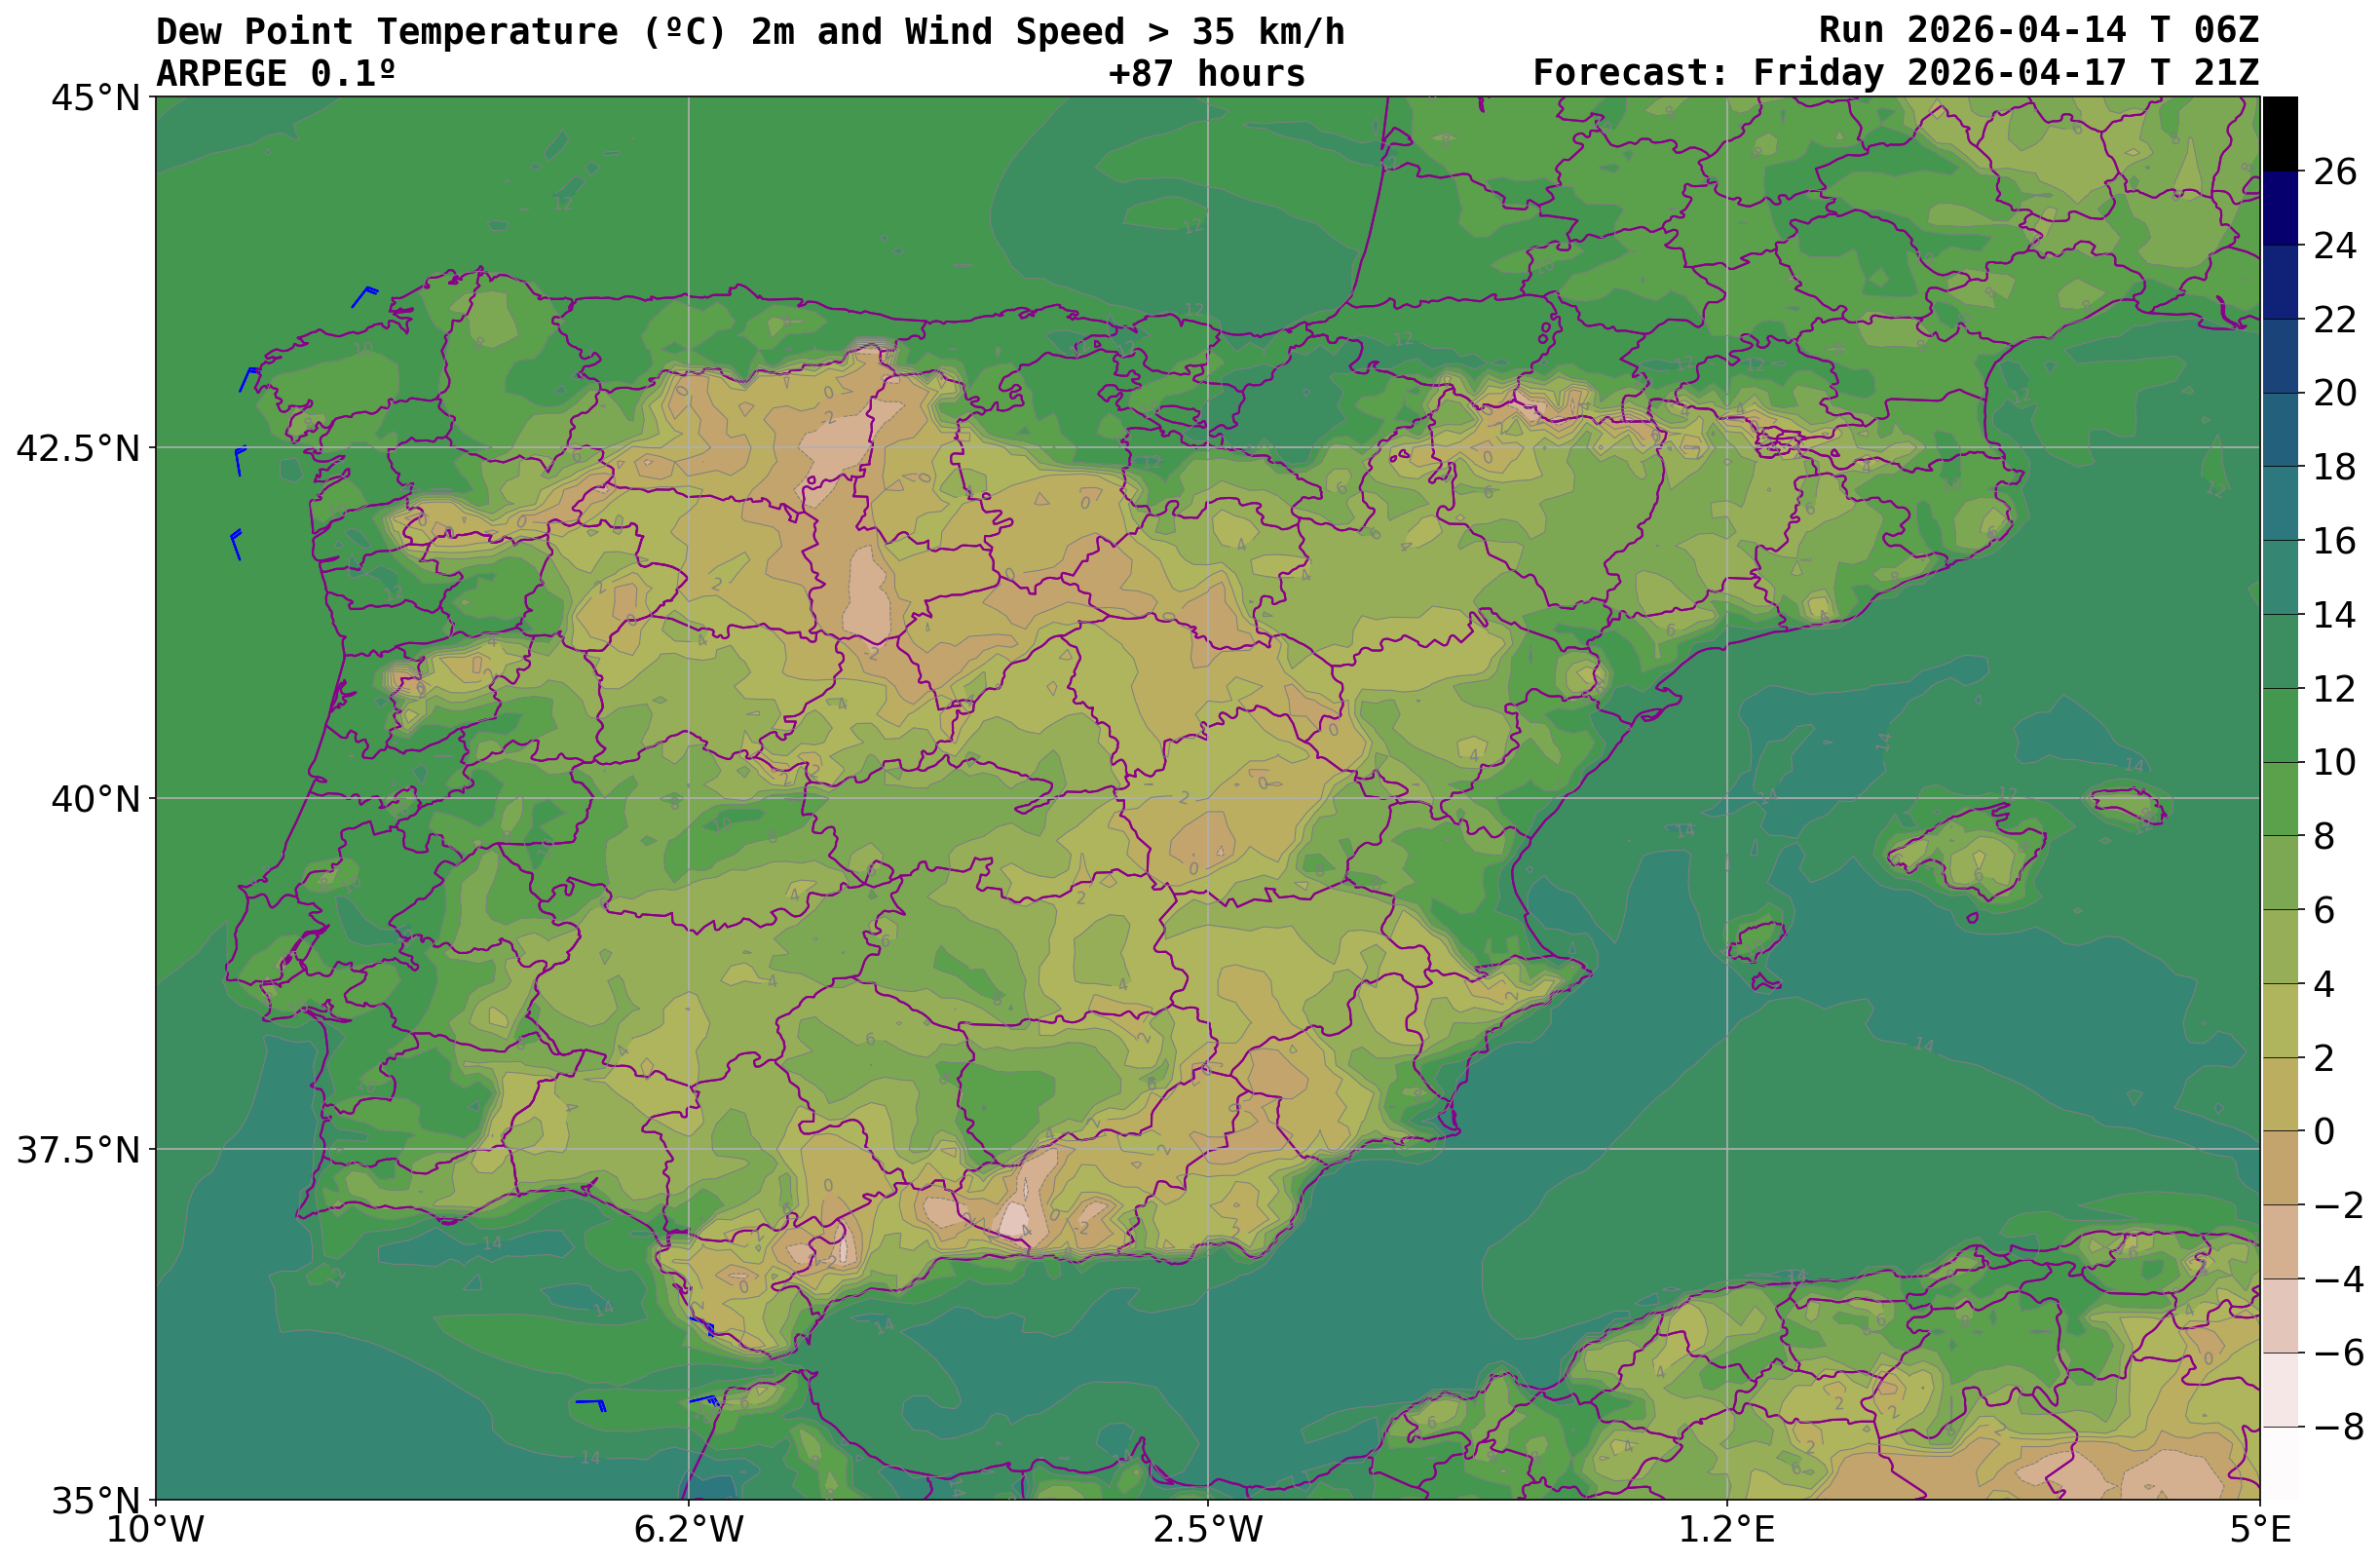2380x1564 pixels.
Task: Click the pale pink colorbar band between -6 and -8
Action: coord(2280,1389)
